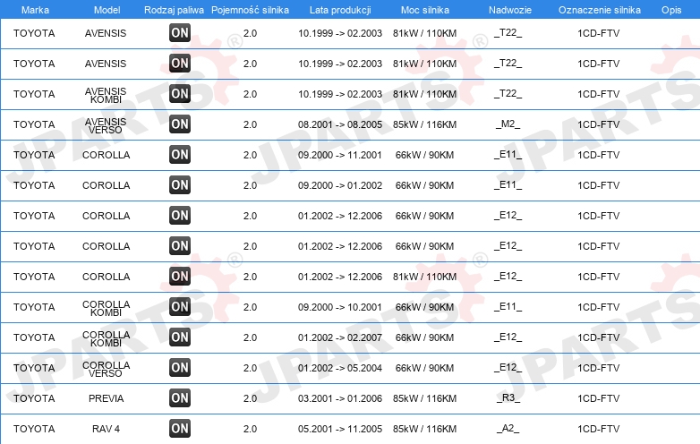This screenshot has height=444, width=700.
Task: Sort by Rodzaj paliwa column header
Action: click(x=174, y=10)
